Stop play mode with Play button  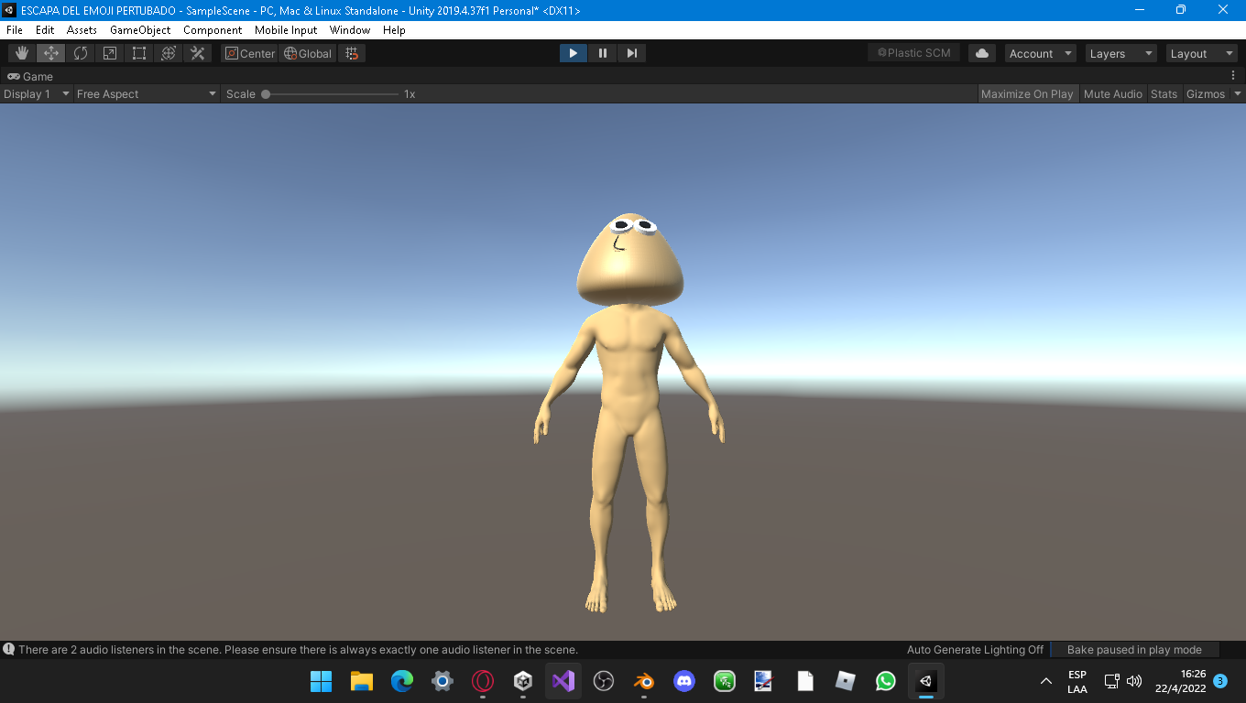[x=574, y=53]
